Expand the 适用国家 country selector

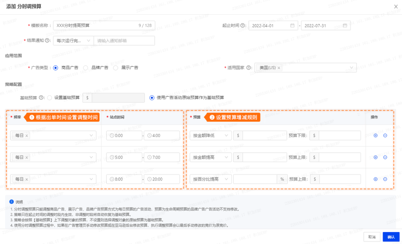[351, 67]
